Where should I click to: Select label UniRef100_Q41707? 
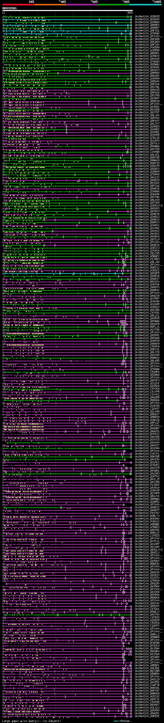(x=147, y=124)
